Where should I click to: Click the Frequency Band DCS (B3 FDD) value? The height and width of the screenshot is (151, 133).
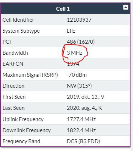[83, 141]
